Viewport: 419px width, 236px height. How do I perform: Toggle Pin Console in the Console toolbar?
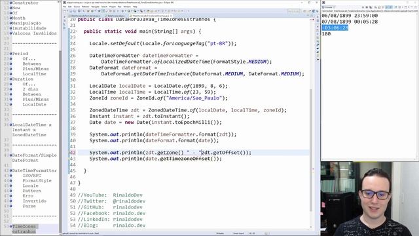[x=395, y=7]
